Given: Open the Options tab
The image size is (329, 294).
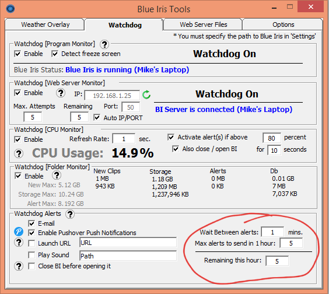Looking at the screenshot, I should click(283, 24).
